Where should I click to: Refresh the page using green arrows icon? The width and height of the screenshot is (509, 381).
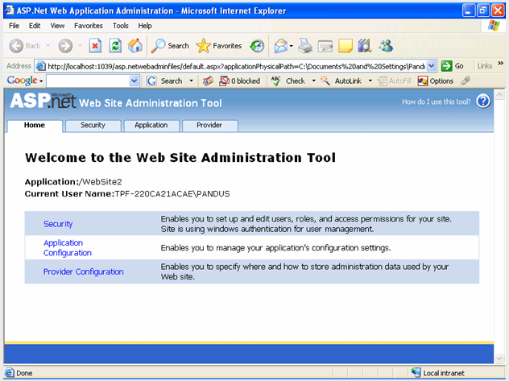(115, 46)
